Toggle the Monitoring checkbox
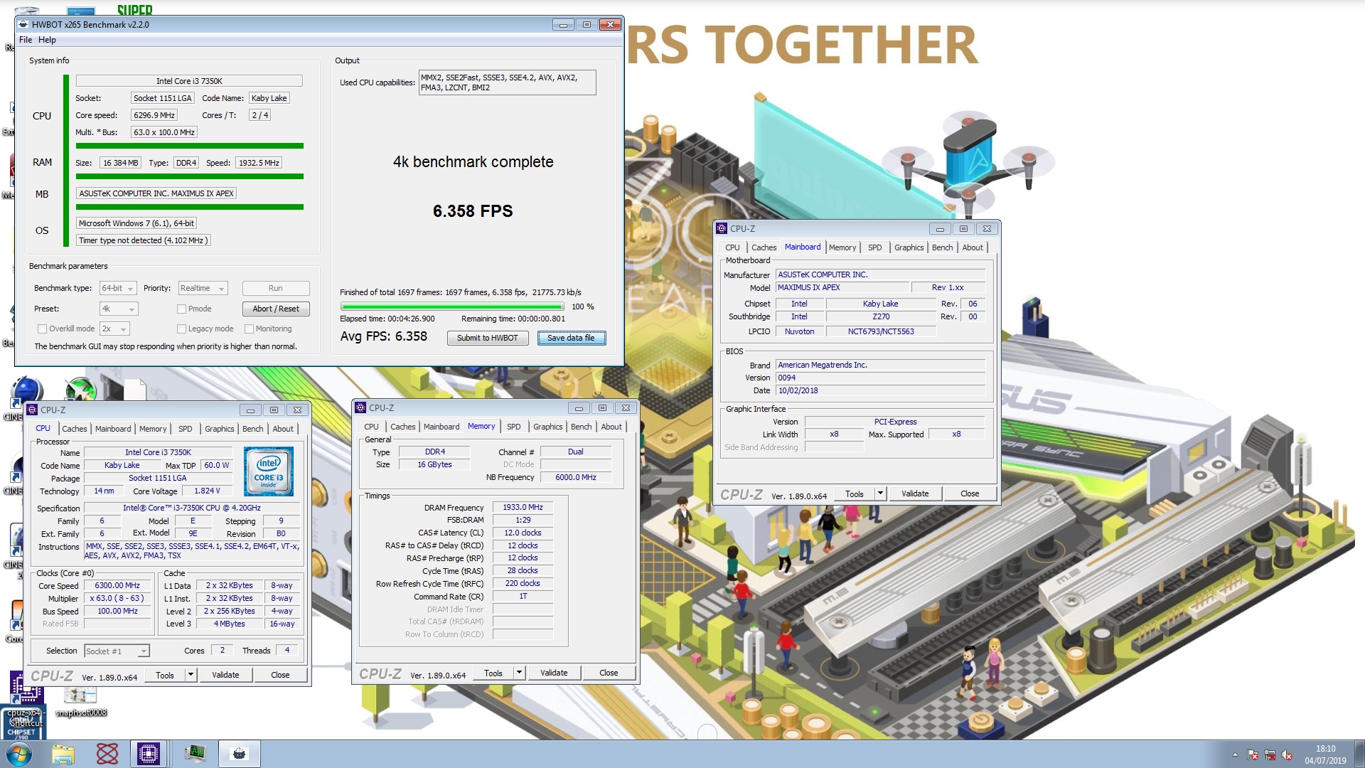Screen dimensions: 1365x768 249,329
